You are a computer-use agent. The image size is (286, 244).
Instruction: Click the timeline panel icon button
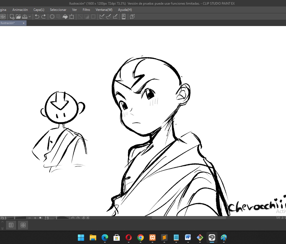click(11, 225)
